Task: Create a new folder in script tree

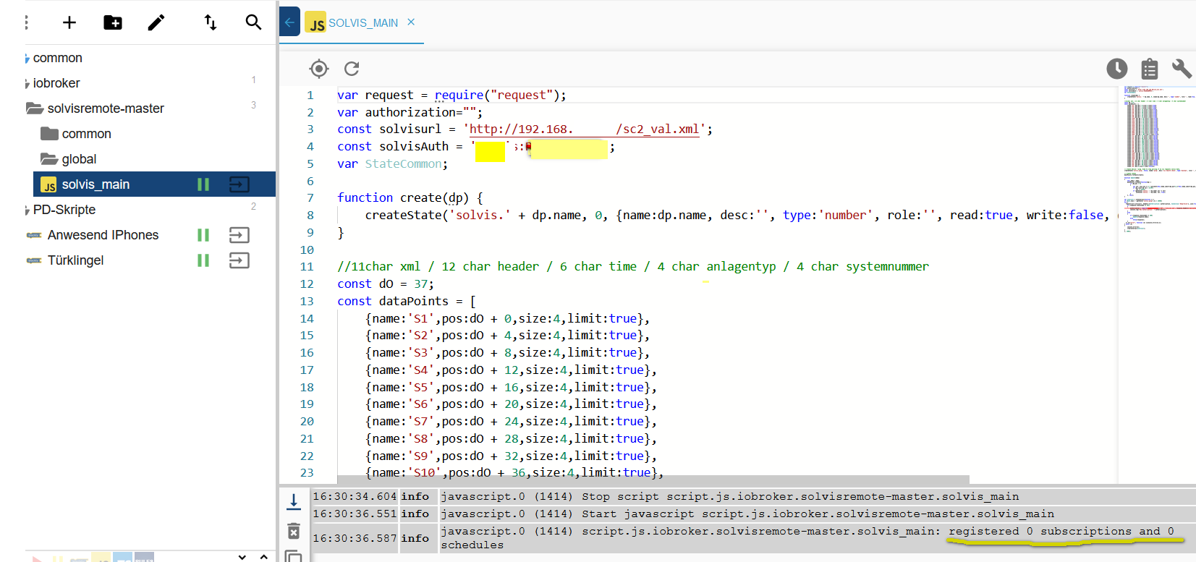Action: click(113, 22)
